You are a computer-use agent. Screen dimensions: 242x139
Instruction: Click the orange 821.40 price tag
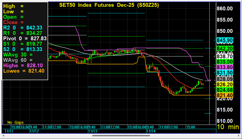tap(224, 95)
